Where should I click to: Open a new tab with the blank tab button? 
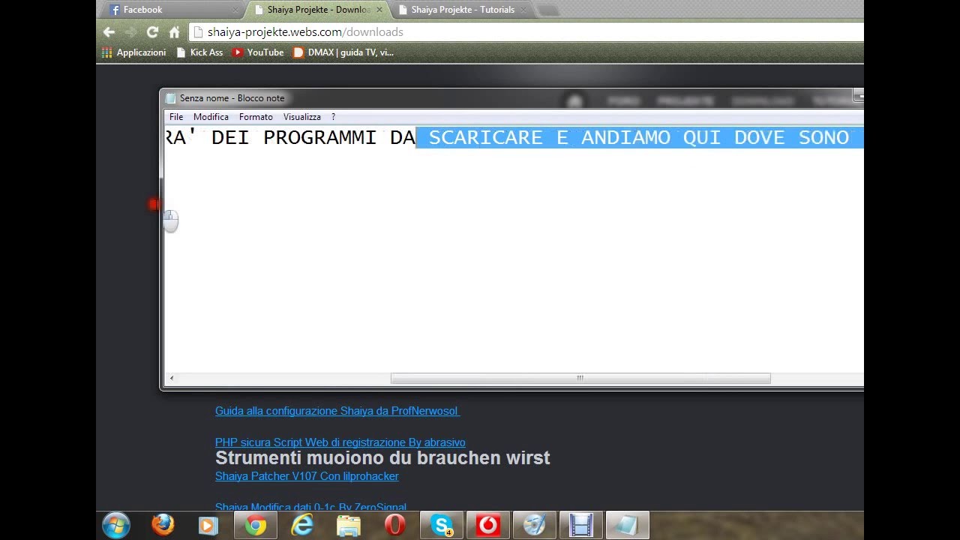click(x=548, y=10)
